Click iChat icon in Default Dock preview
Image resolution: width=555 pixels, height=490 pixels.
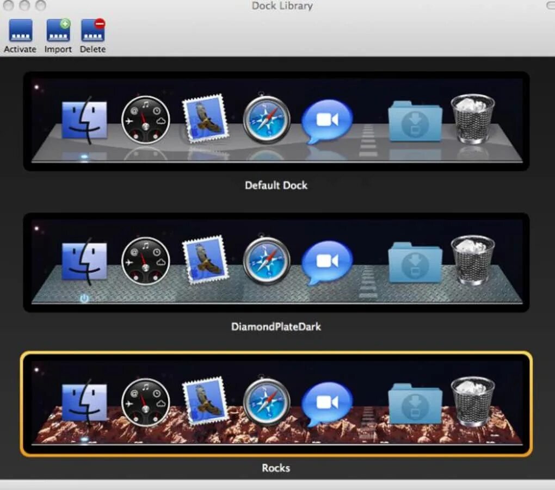(326, 122)
